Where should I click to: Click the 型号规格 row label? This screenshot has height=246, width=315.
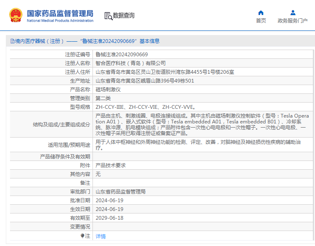[80, 107]
